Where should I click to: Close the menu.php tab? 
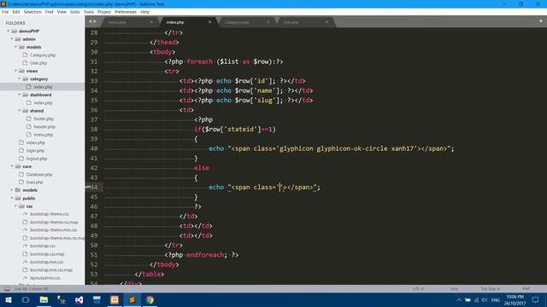click(151, 22)
